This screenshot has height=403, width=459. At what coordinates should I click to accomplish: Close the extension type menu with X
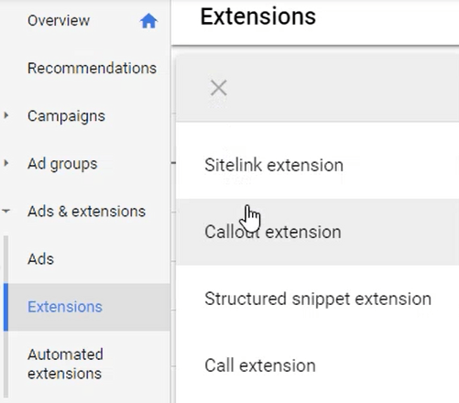tap(219, 88)
